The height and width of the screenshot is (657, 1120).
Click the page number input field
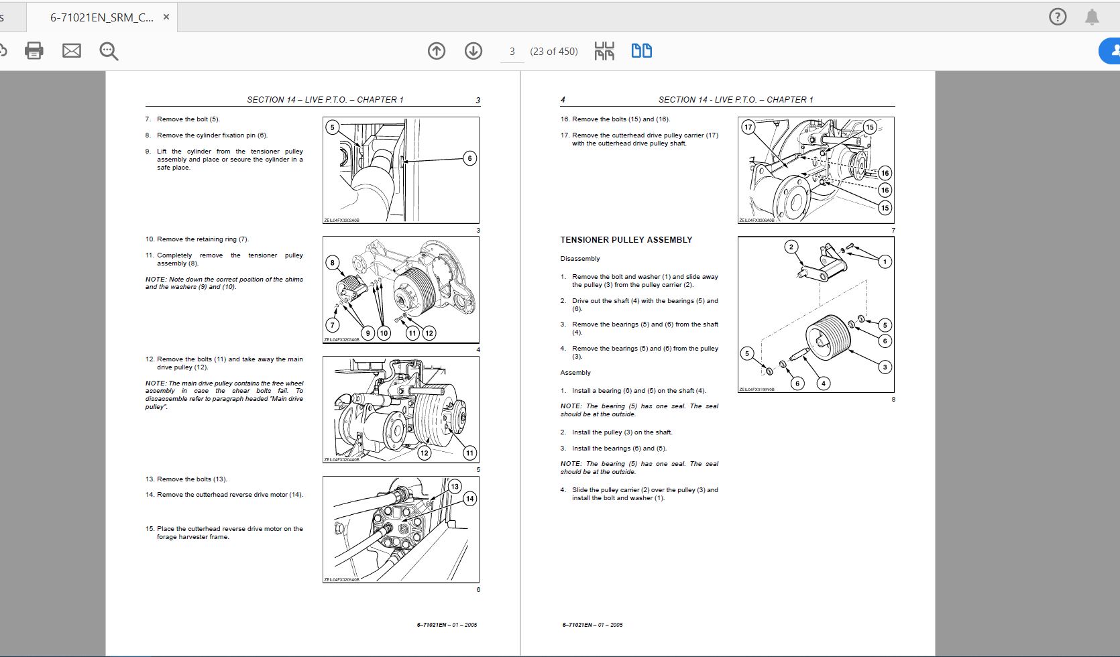click(x=512, y=52)
